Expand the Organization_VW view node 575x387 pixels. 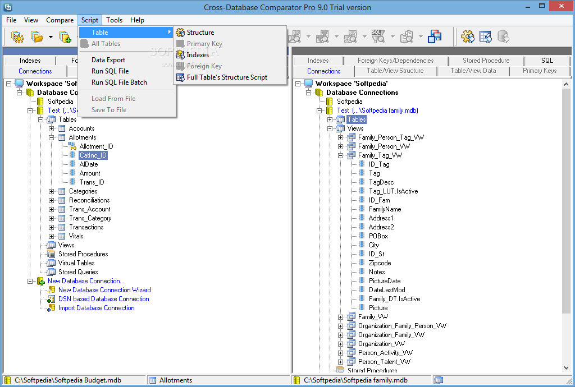coord(340,344)
